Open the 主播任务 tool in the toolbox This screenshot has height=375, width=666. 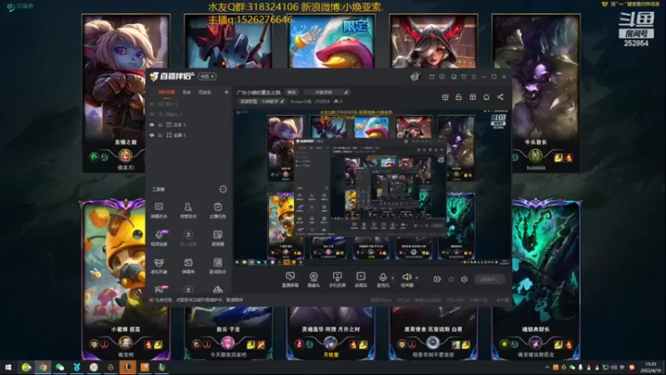pyautogui.click(x=217, y=210)
